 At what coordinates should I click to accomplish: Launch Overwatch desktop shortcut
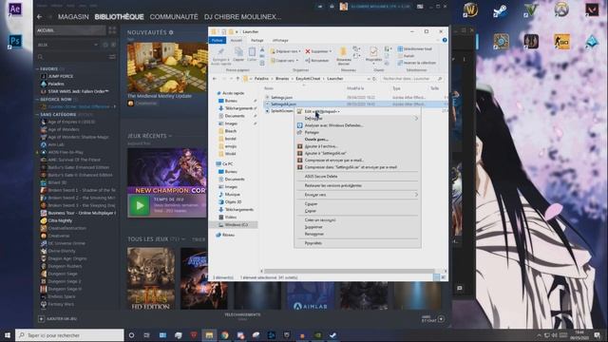coord(561,9)
